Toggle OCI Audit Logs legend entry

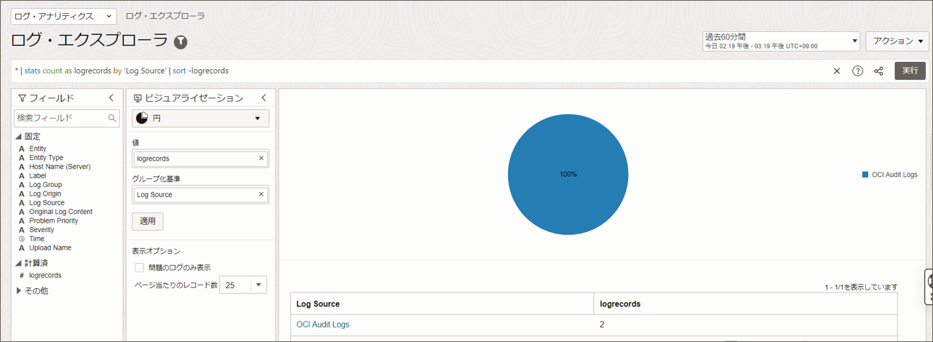click(x=889, y=175)
